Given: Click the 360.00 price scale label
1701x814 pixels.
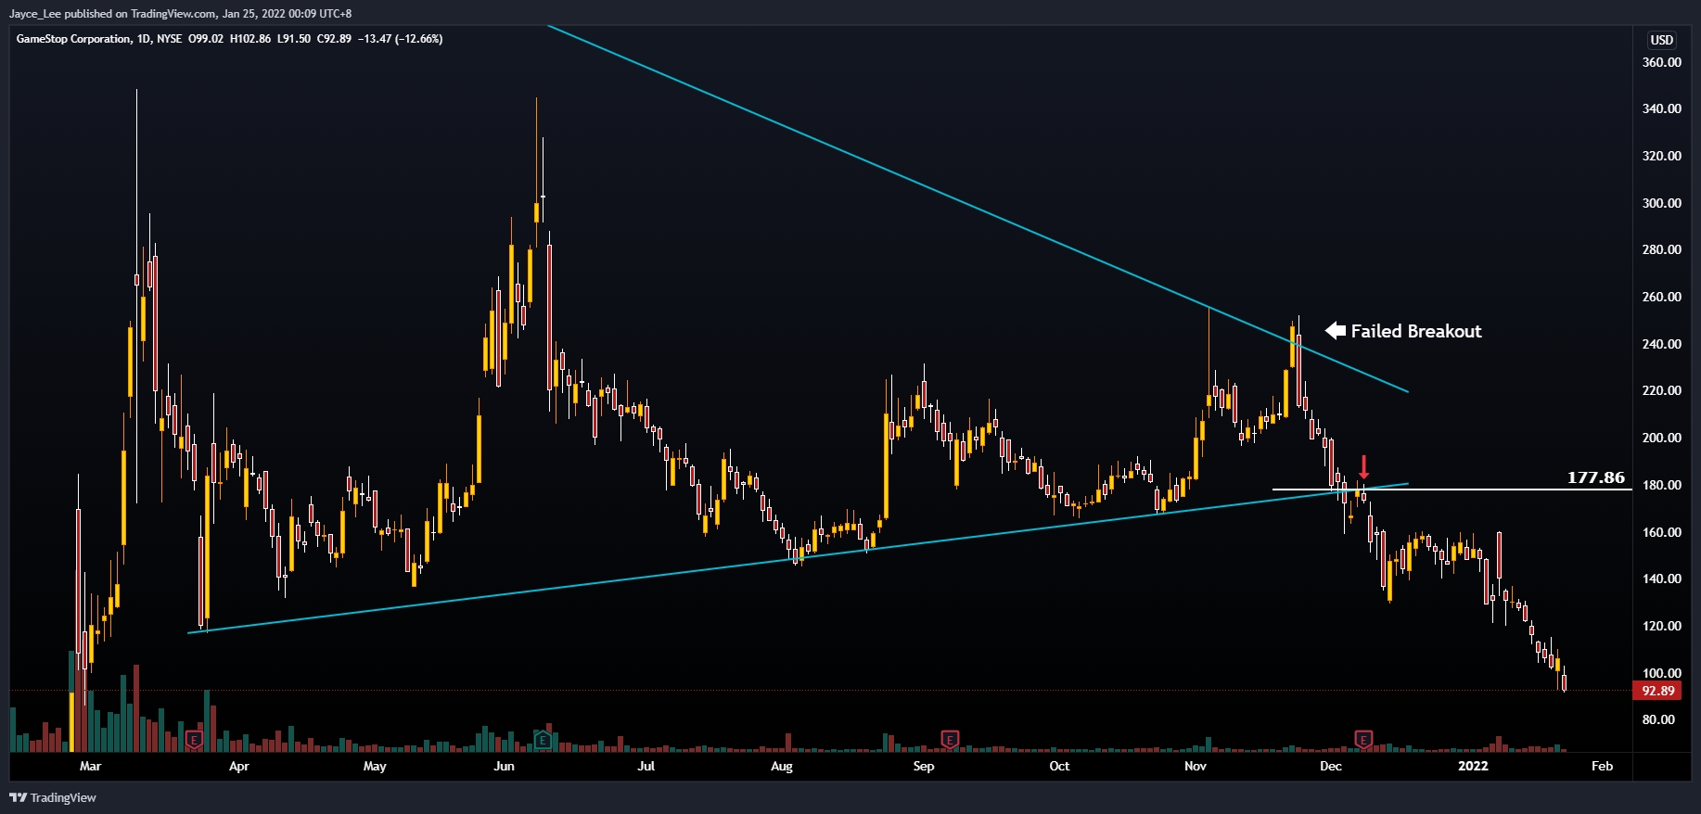Looking at the screenshot, I should (1661, 62).
